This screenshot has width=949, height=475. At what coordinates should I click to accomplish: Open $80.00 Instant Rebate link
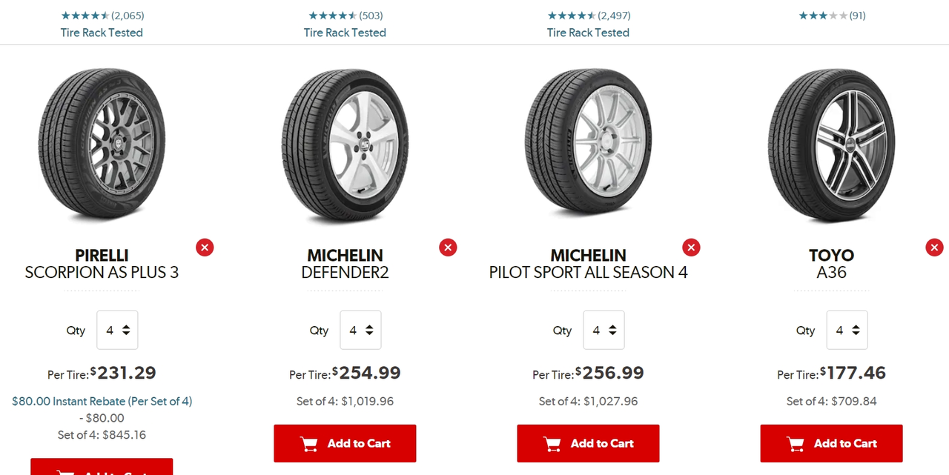click(x=102, y=401)
